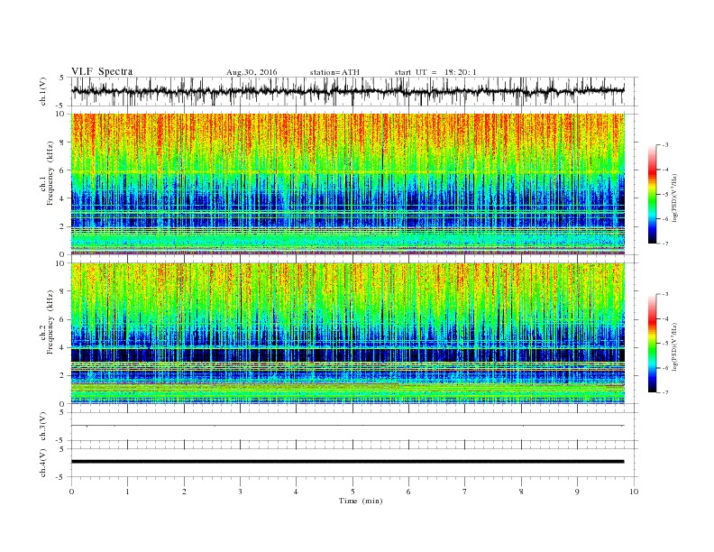Click the "Time (min)" axis title
Viewport: 714px width, 552px height.
(x=361, y=501)
